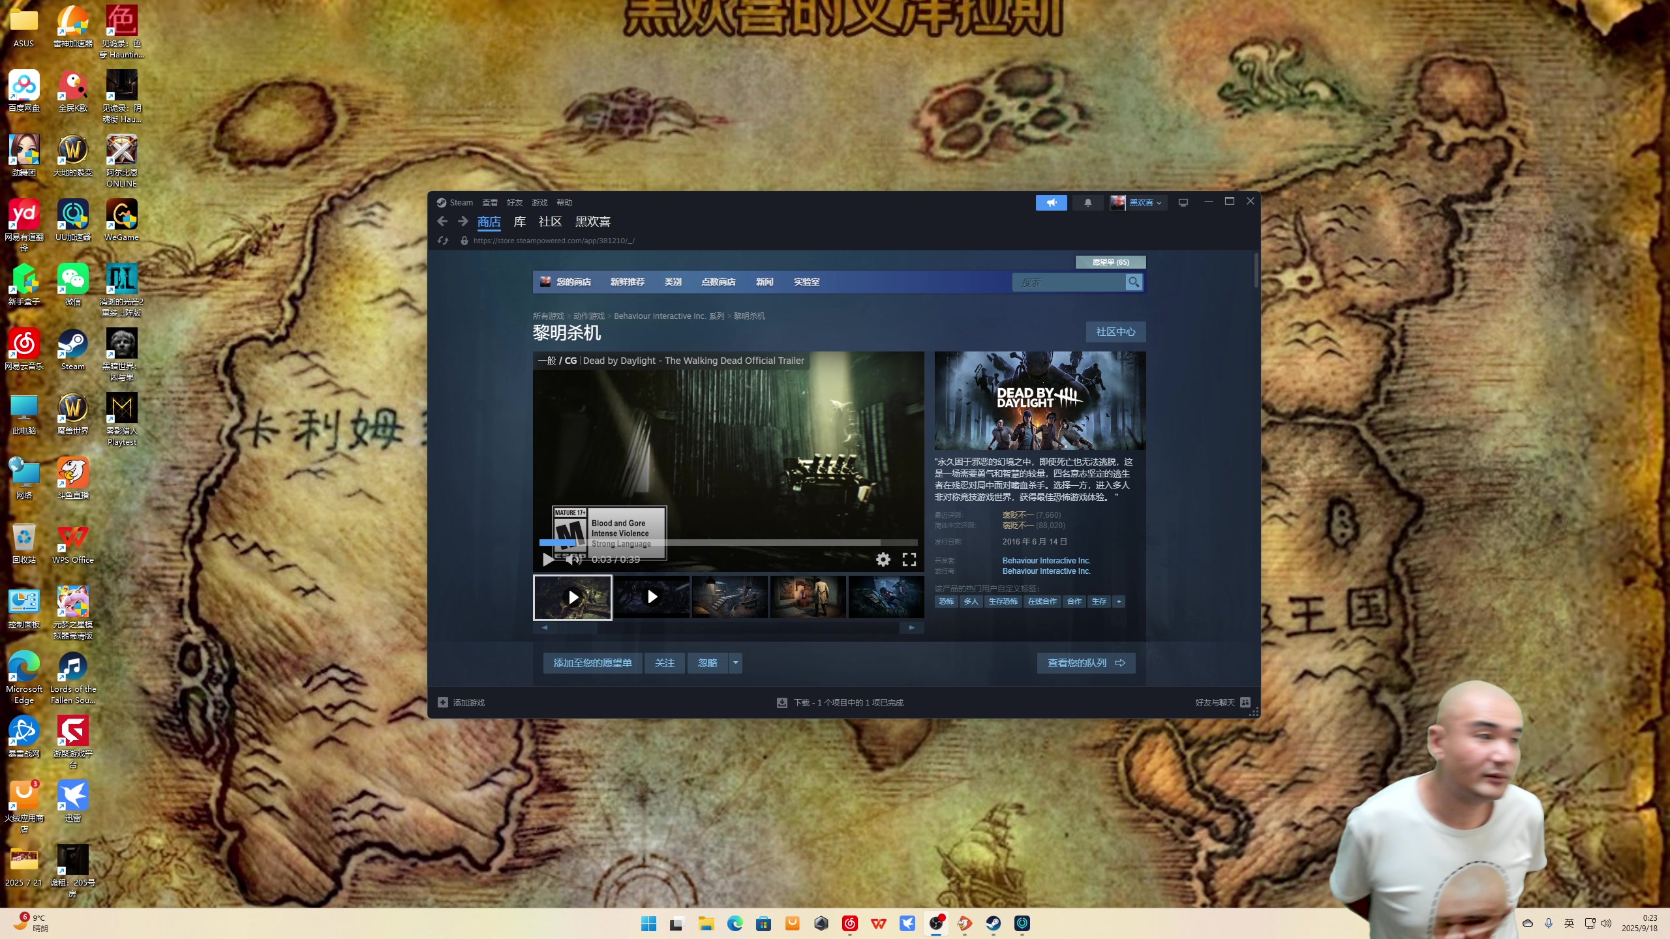This screenshot has width=1670, height=939.
Task: Click the 关注 button
Action: click(664, 663)
